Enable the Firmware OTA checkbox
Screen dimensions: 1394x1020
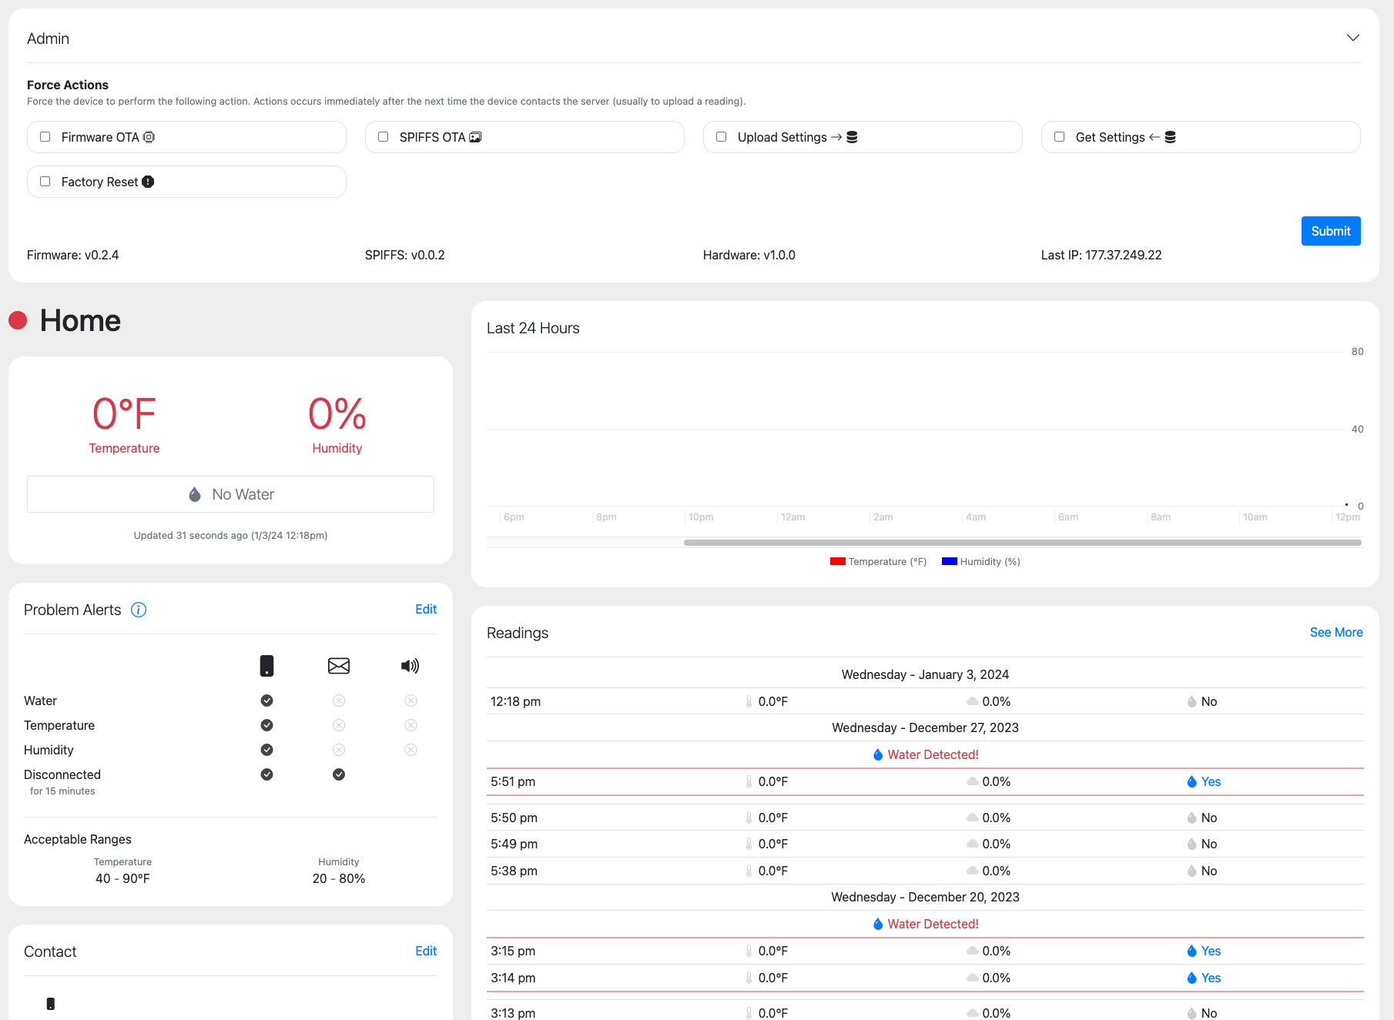(x=45, y=137)
